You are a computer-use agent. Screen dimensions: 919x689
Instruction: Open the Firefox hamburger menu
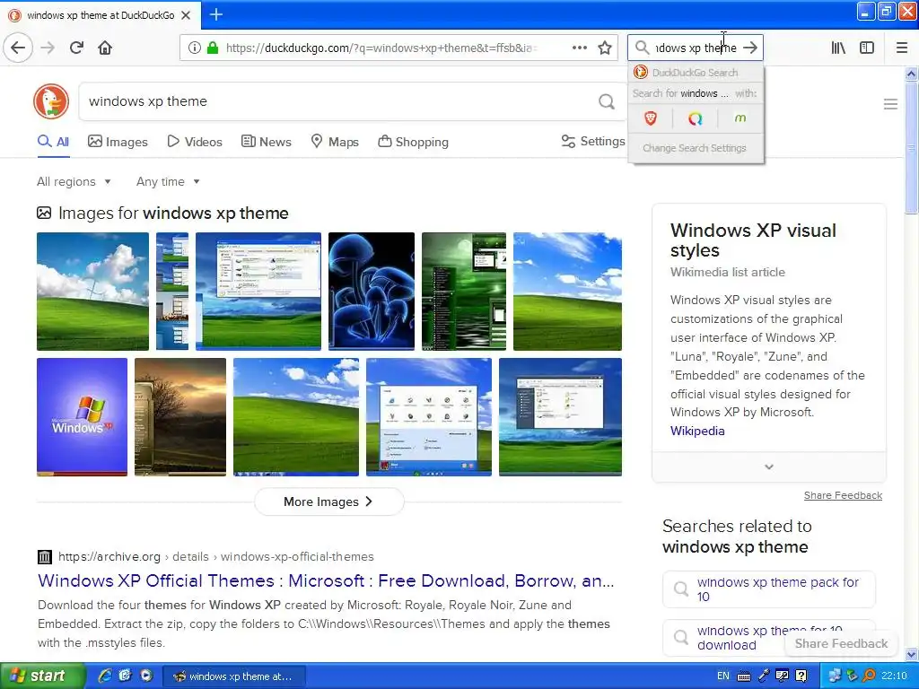pos(902,48)
